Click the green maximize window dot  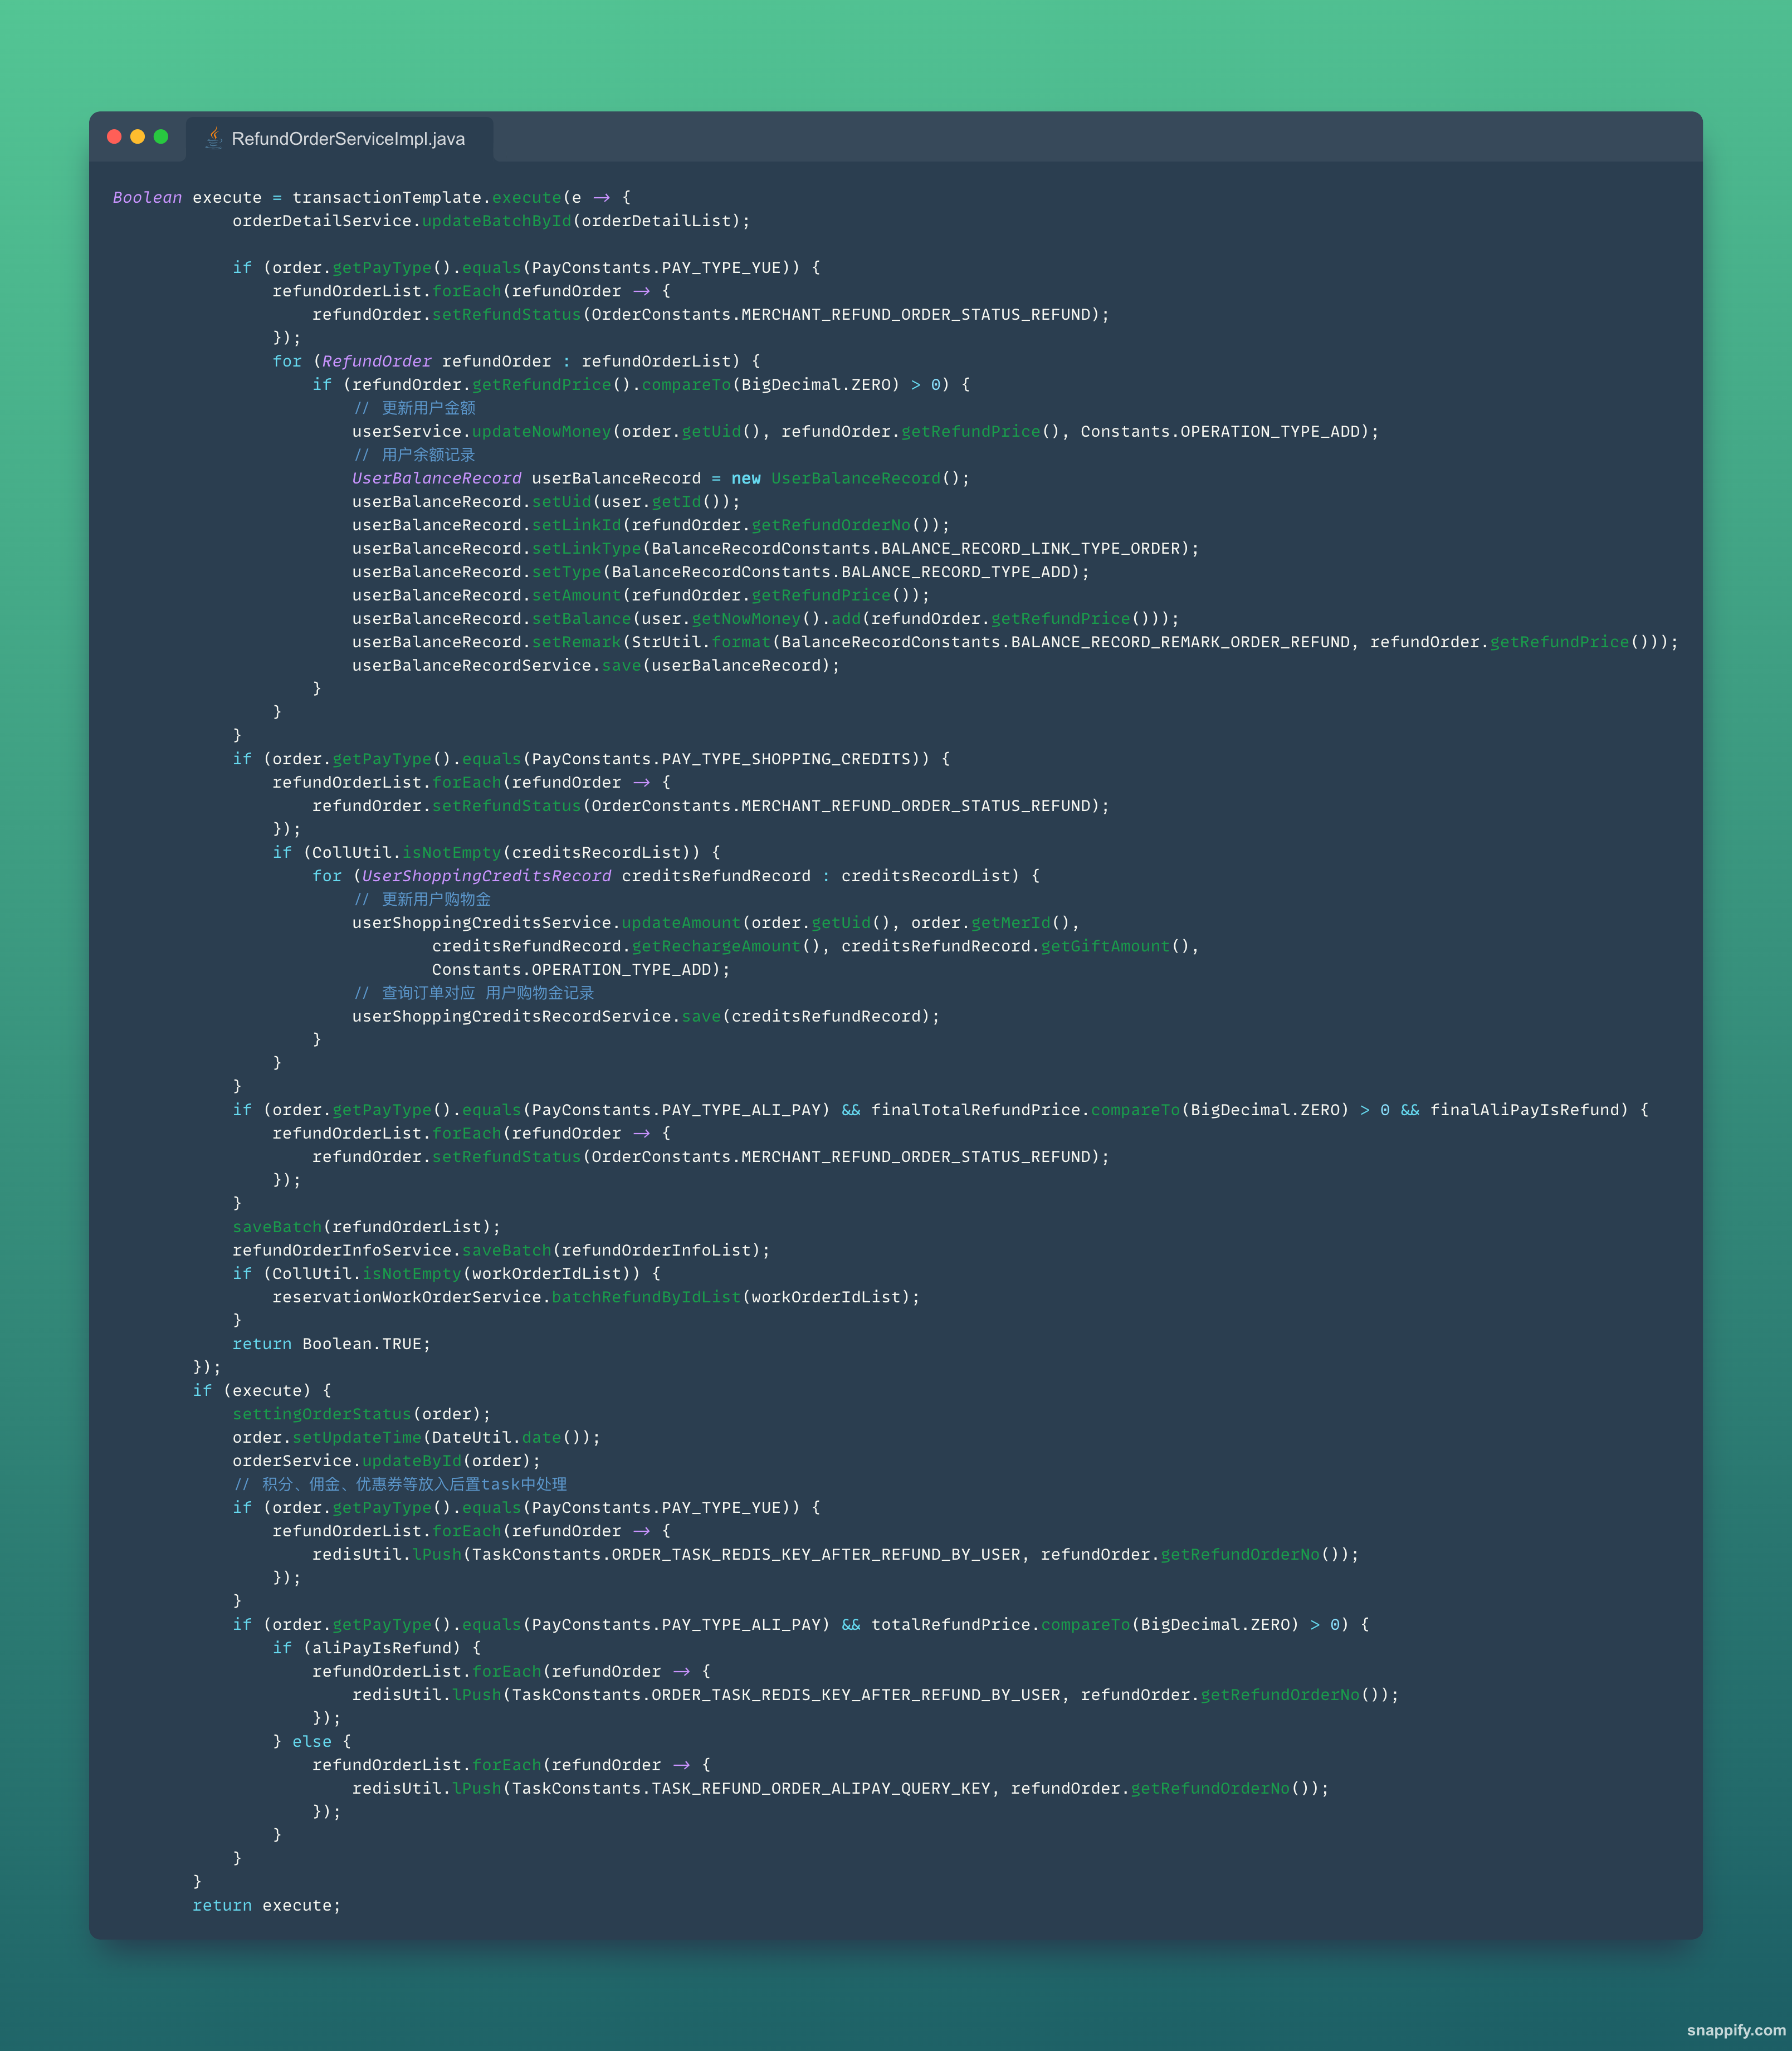[161, 137]
